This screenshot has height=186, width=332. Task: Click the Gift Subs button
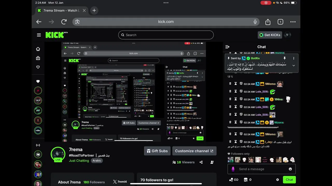click(x=157, y=151)
